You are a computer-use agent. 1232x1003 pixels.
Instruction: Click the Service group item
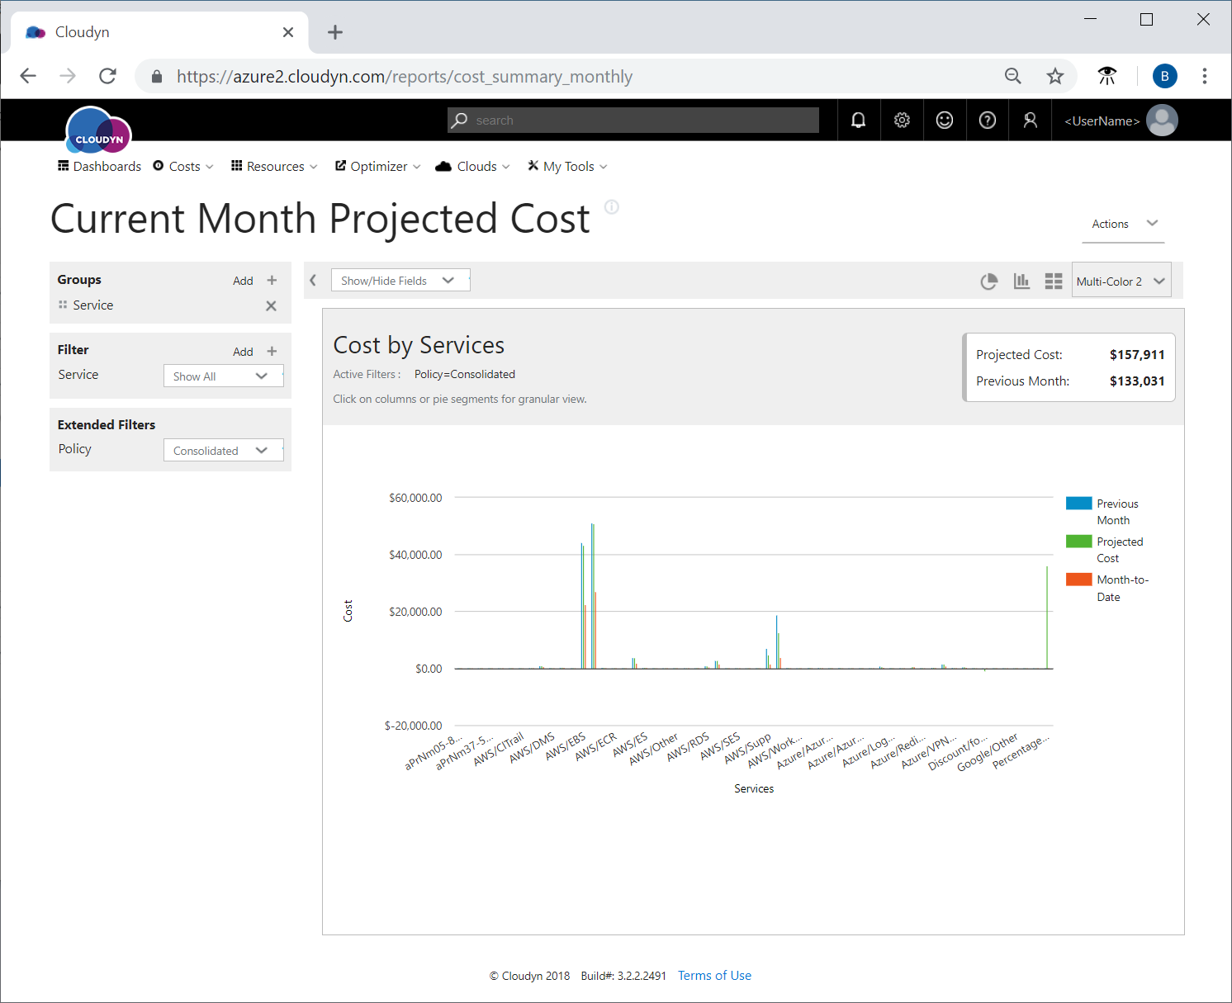[x=92, y=305]
